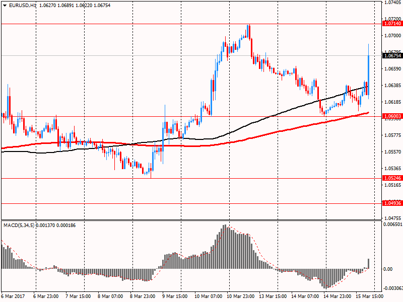
Task: Click the 1.07405 price axis label
Action: coord(393,3)
